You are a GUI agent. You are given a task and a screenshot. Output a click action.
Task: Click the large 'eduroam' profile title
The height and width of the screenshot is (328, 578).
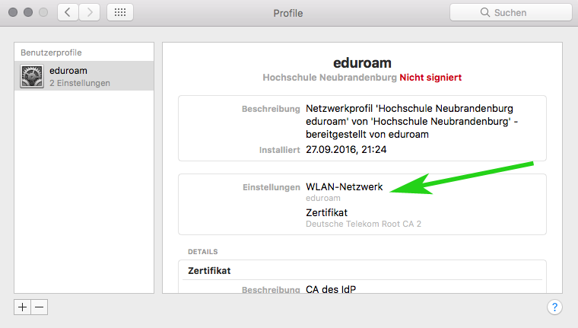(x=362, y=62)
